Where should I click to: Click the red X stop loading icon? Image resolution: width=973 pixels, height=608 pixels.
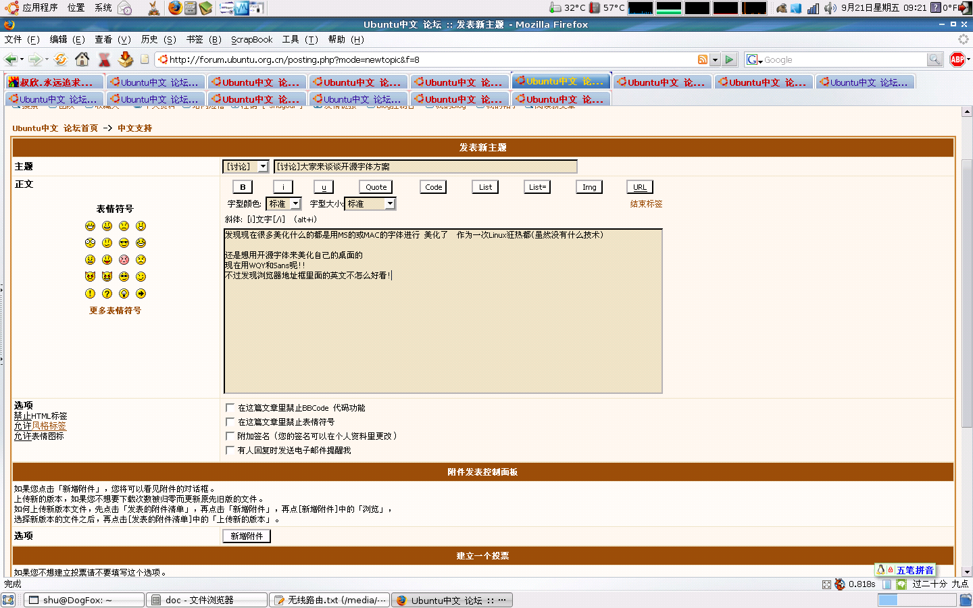[104, 59]
